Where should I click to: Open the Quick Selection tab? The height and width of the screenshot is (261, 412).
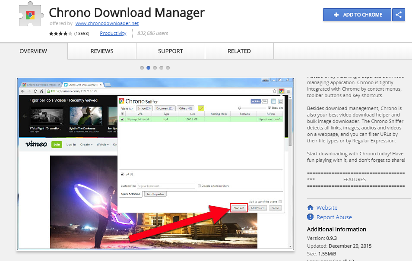click(130, 194)
